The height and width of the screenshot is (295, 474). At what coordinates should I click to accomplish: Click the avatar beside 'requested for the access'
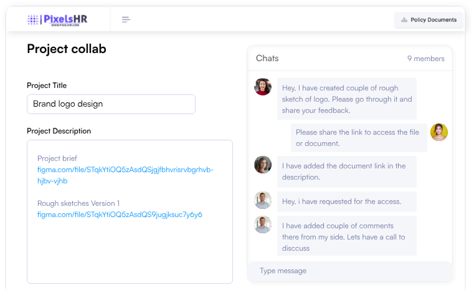(x=263, y=200)
